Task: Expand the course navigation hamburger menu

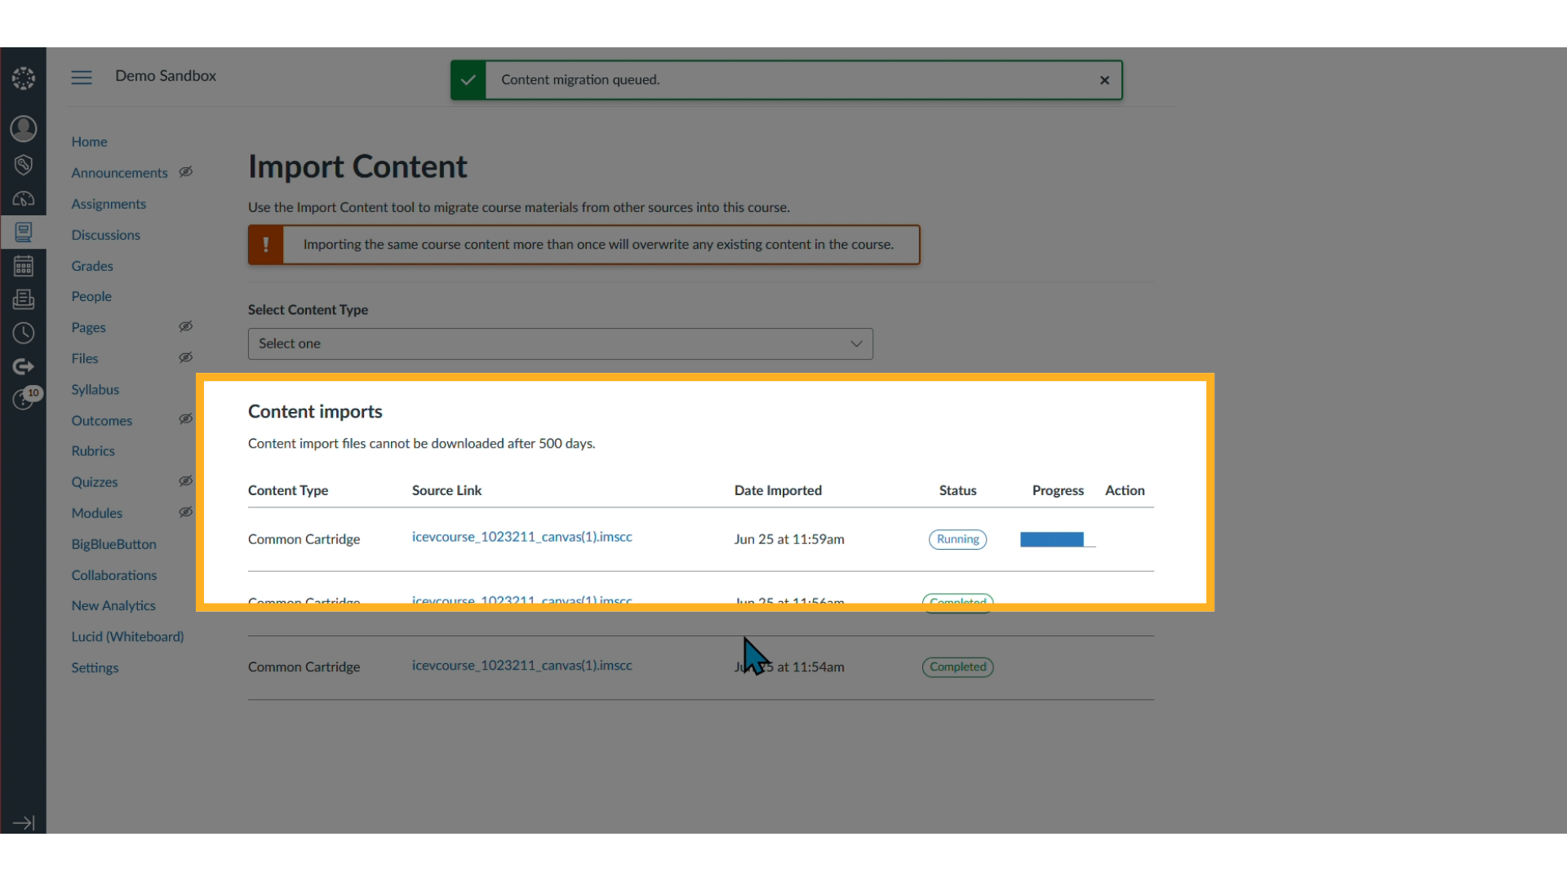Action: (x=82, y=77)
